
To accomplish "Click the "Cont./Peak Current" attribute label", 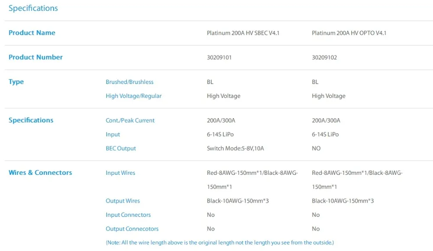I will tap(130, 120).
